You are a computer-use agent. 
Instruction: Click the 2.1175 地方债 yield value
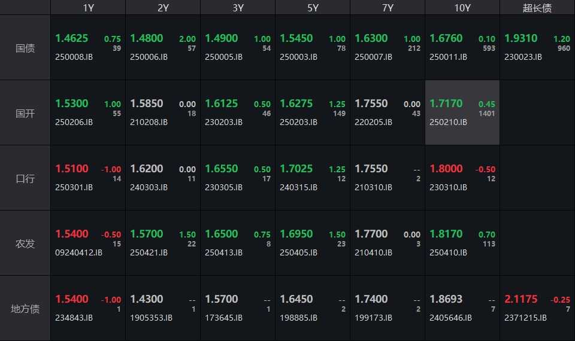pos(520,299)
